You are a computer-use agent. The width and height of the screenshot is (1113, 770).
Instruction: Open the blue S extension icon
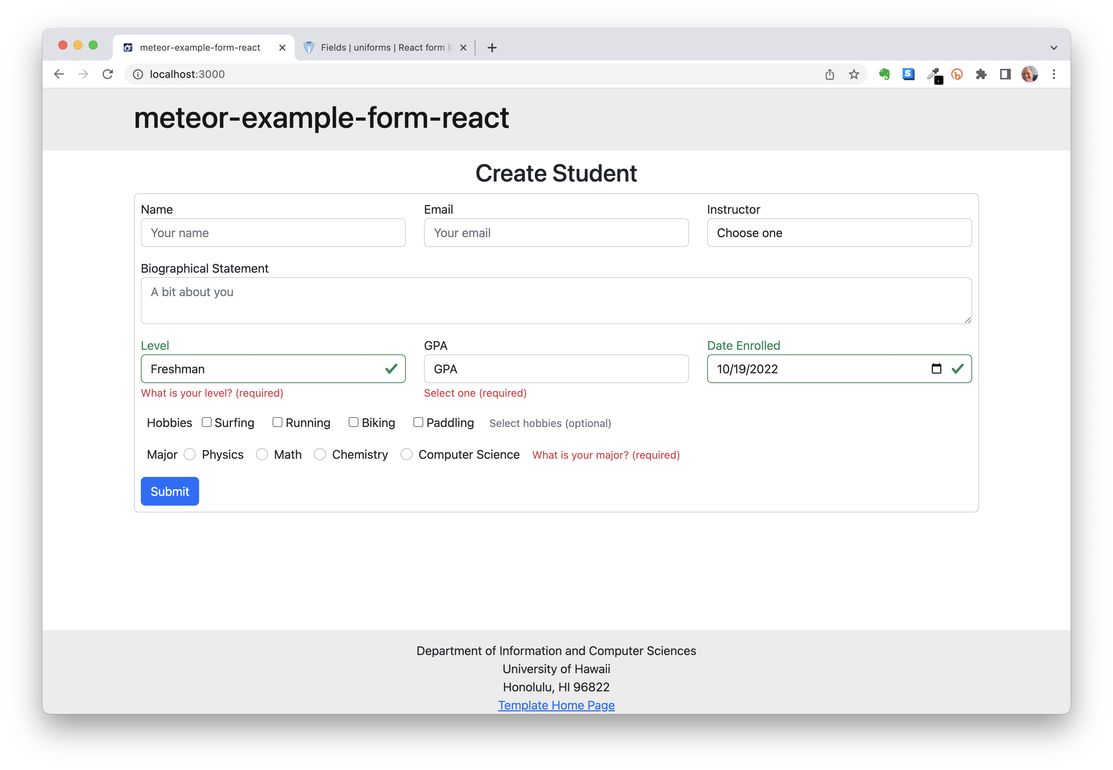908,74
